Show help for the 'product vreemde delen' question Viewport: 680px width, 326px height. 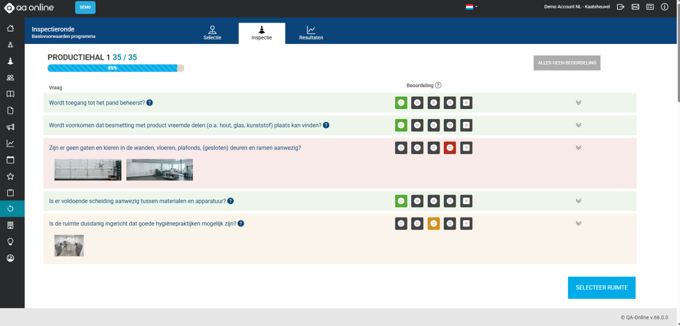[x=326, y=125]
